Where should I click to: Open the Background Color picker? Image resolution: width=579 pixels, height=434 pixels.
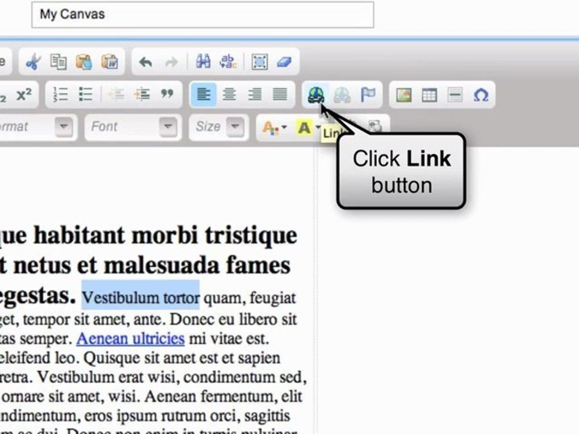coord(308,128)
